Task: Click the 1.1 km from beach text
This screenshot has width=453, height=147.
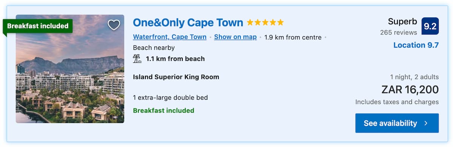Action: [x=175, y=59]
